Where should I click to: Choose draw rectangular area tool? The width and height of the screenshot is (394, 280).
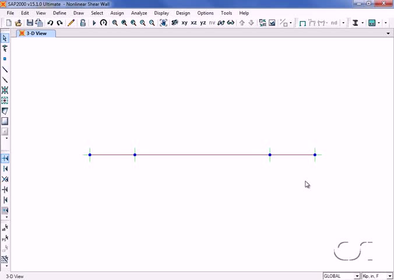click(5, 121)
